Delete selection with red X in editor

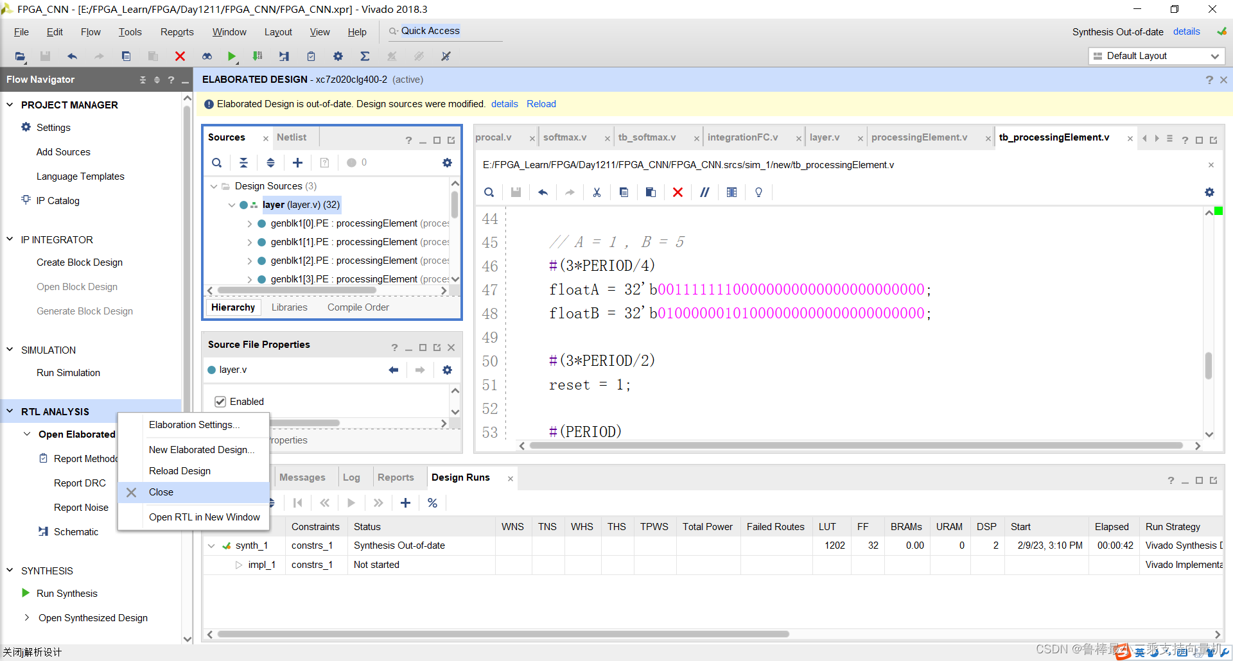click(678, 193)
